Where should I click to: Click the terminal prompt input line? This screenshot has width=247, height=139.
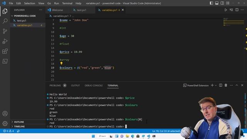[x=88, y=126]
